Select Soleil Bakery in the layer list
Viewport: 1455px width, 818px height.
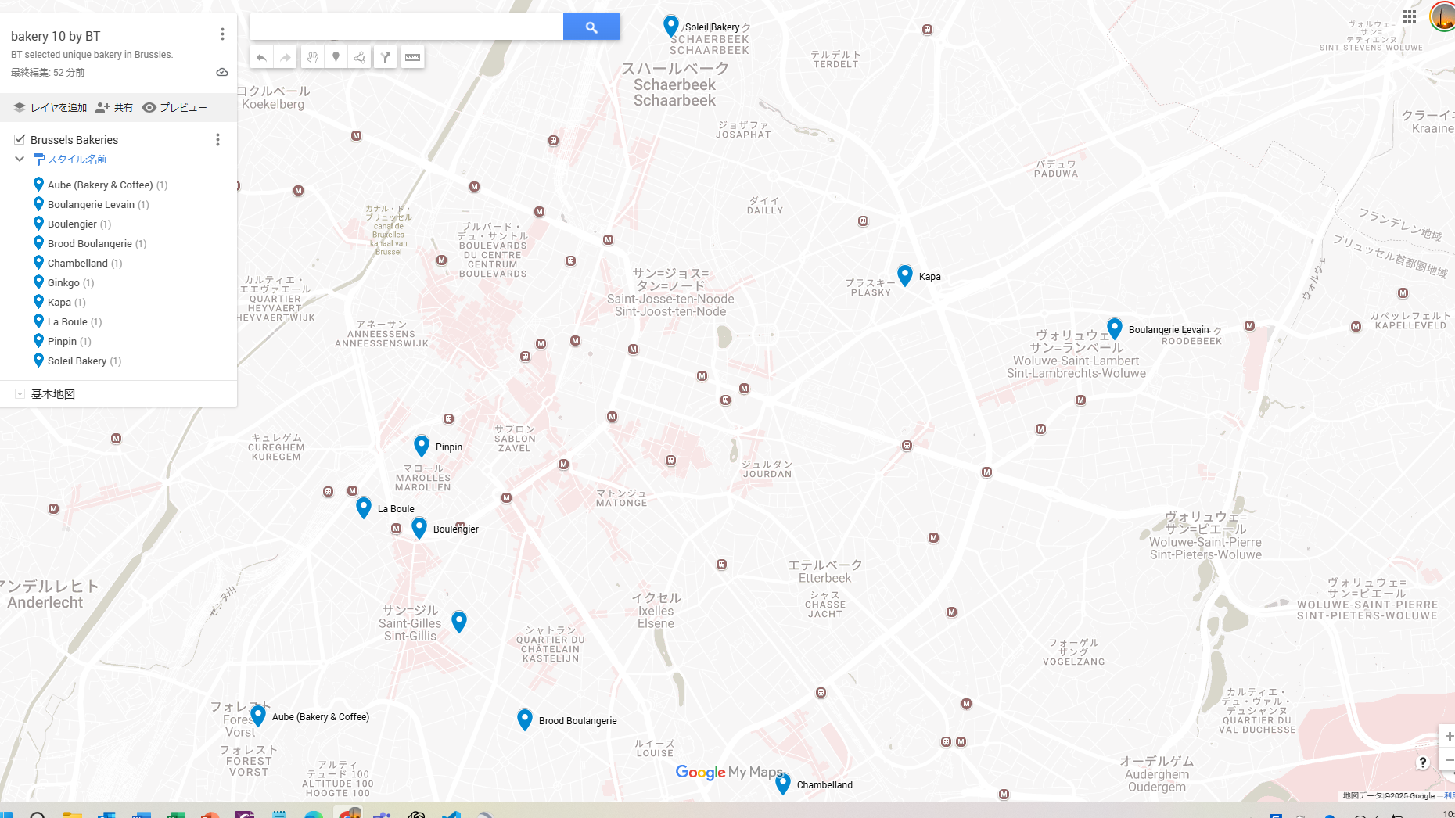77,361
